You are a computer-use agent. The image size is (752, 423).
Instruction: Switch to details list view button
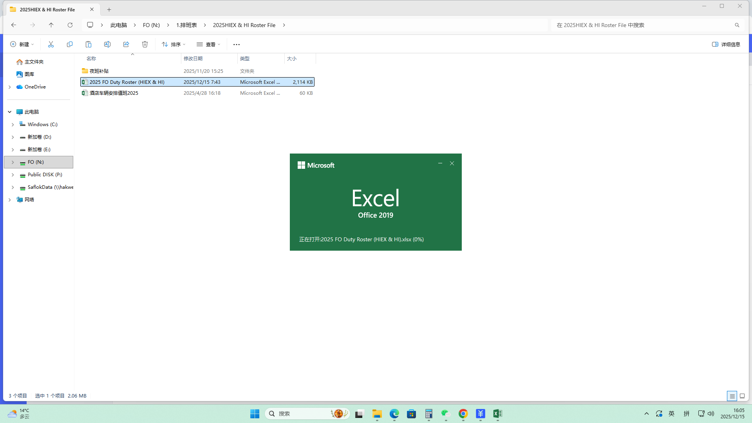(732, 396)
